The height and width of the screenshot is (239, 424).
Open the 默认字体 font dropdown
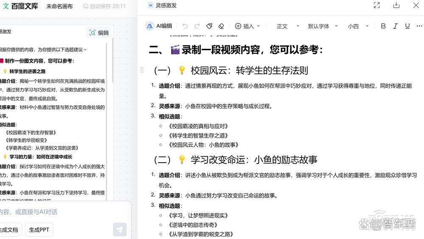pos(323,26)
